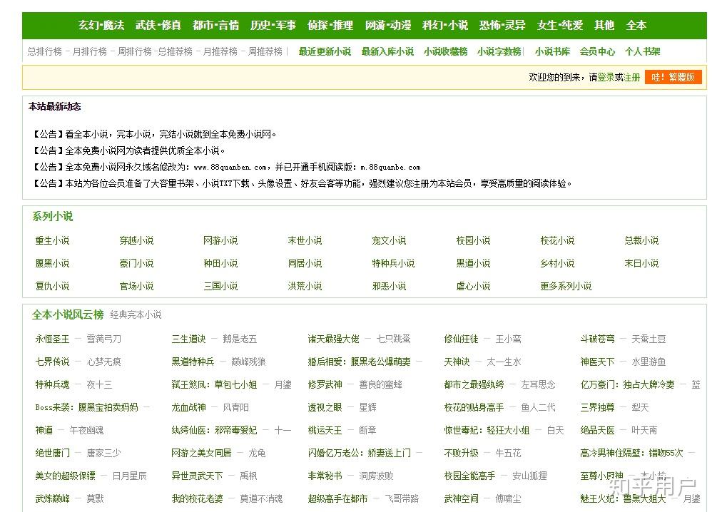Open the 都市·言情 category

click(x=216, y=25)
